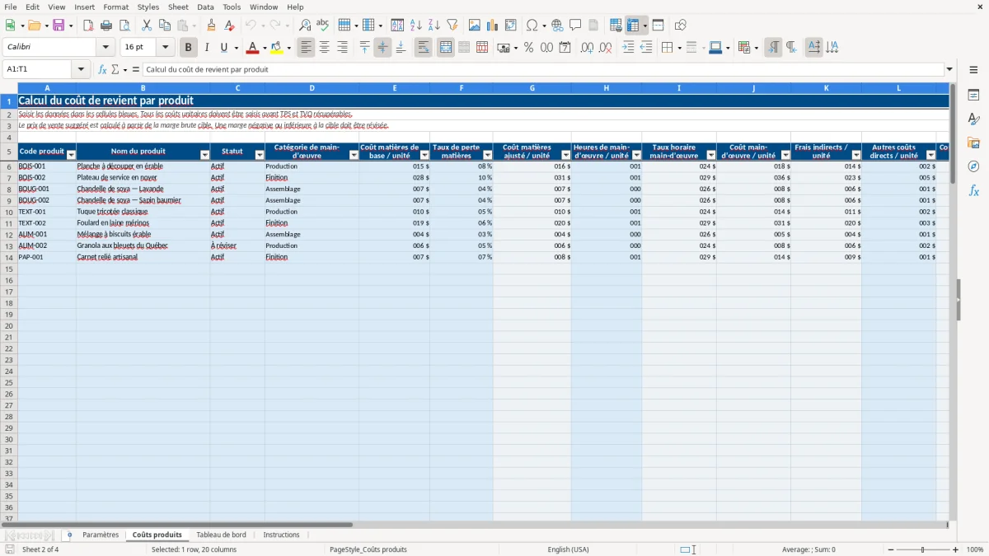Click the Sort Ascending icon

(416, 26)
